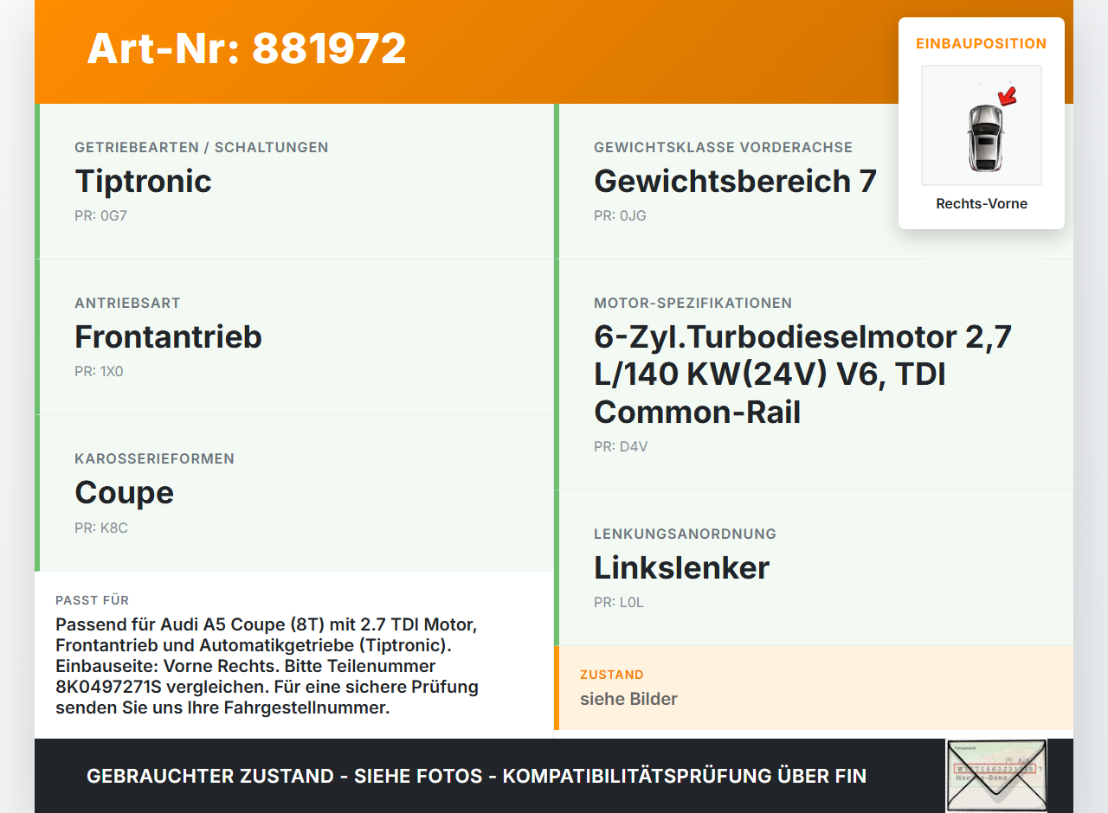The image size is (1108, 813).
Task: Click the Audi A5 Coupe compatibility paragraph
Action: pos(267,666)
